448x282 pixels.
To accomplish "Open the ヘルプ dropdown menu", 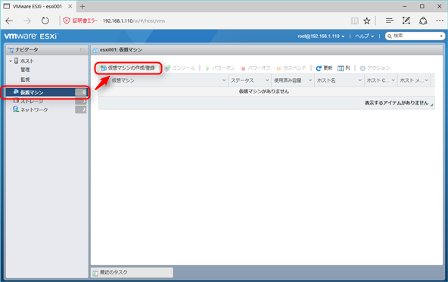I will (364, 36).
